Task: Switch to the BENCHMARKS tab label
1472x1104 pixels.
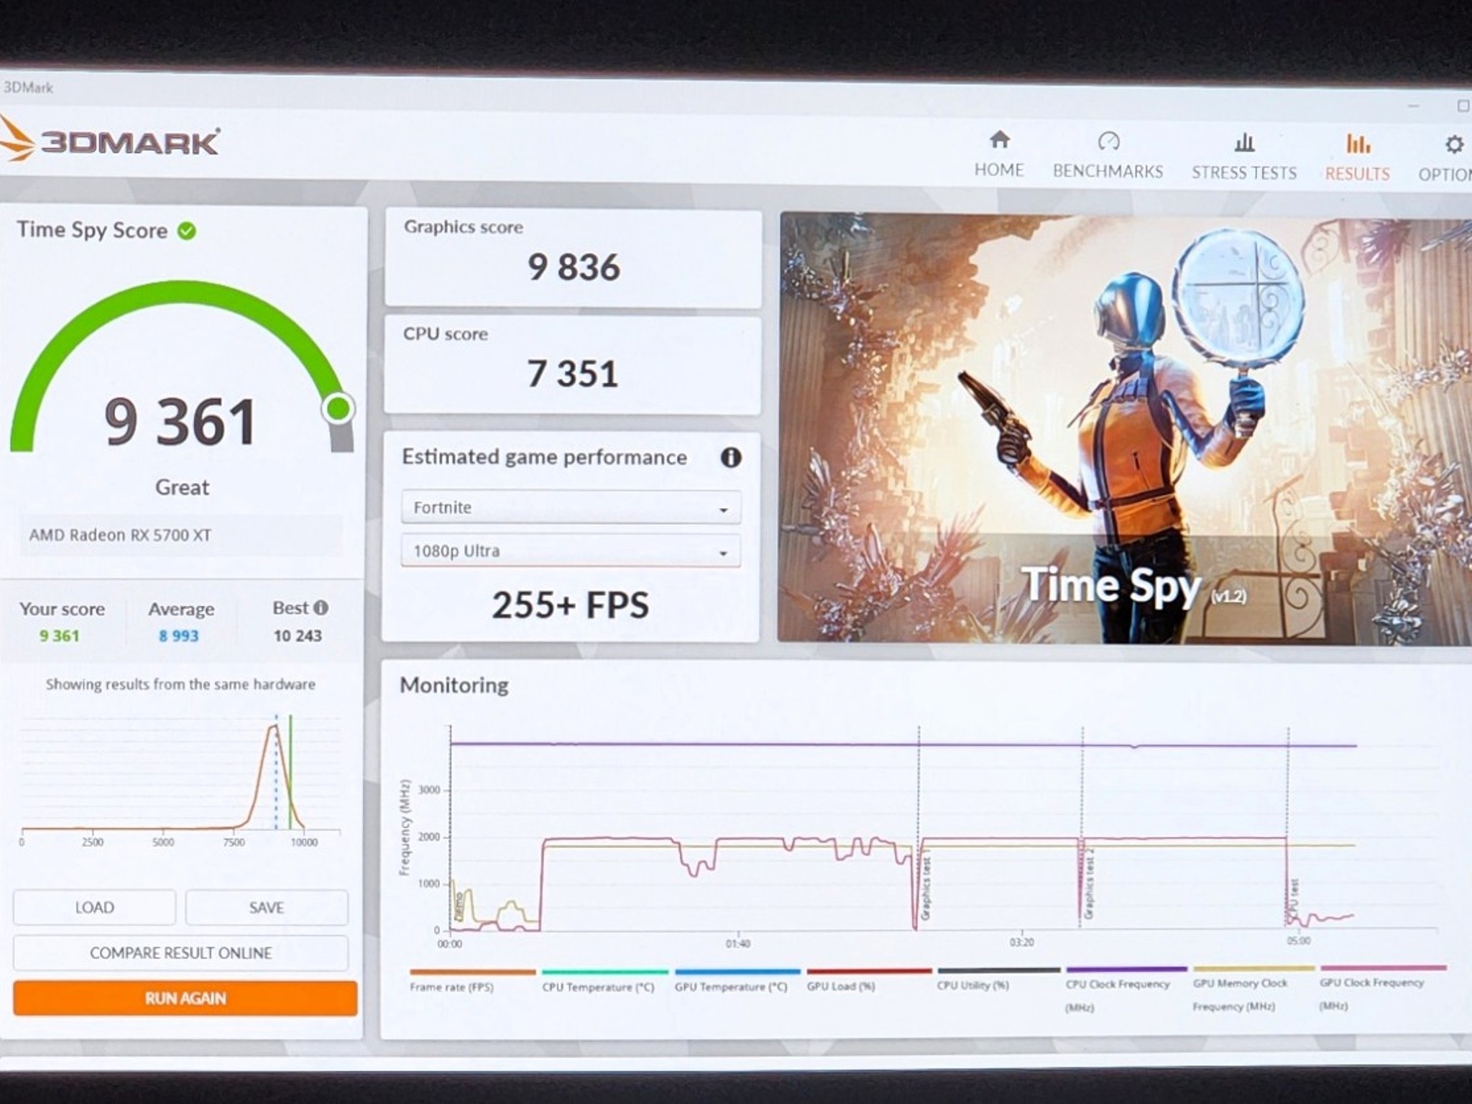Action: point(1108,171)
